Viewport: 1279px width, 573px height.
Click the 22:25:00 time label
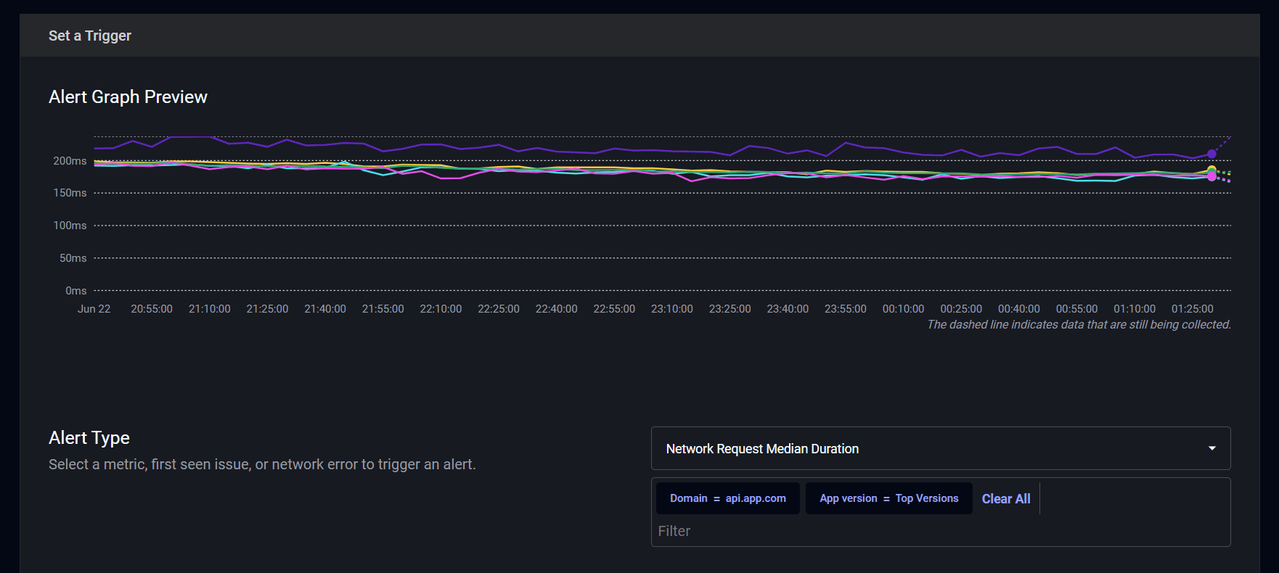click(499, 309)
